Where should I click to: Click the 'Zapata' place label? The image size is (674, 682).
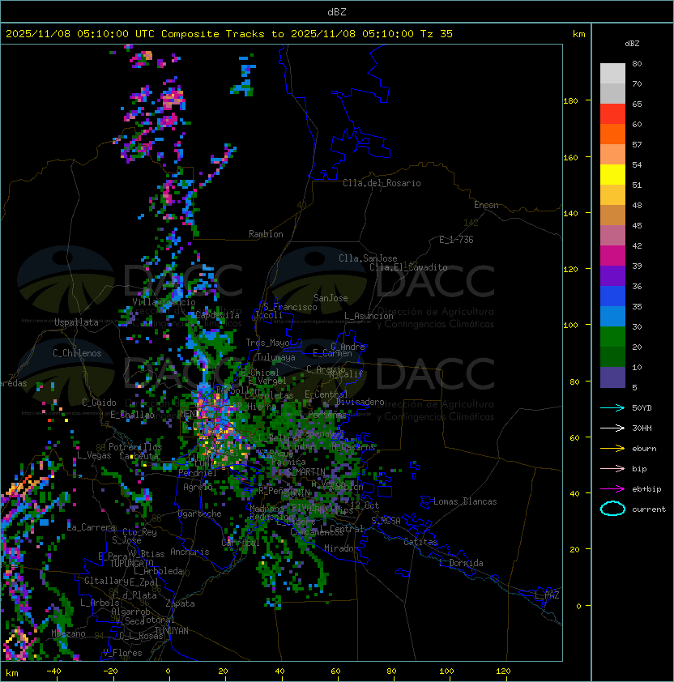coord(180,603)
